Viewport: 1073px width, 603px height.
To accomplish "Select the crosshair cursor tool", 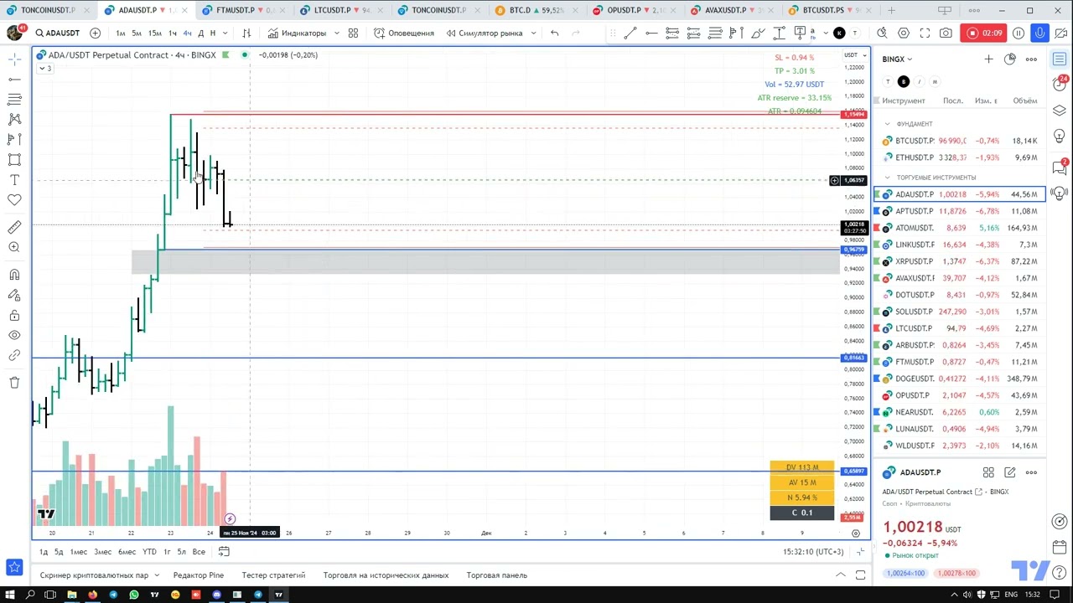I will pos(14,59).
